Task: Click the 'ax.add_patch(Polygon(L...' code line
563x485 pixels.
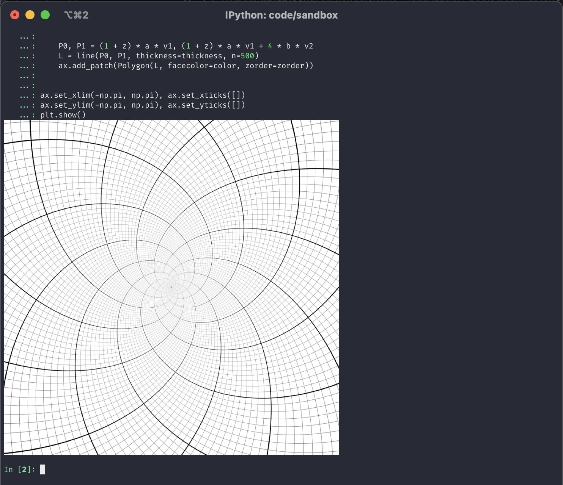Action: click(186, 66)
